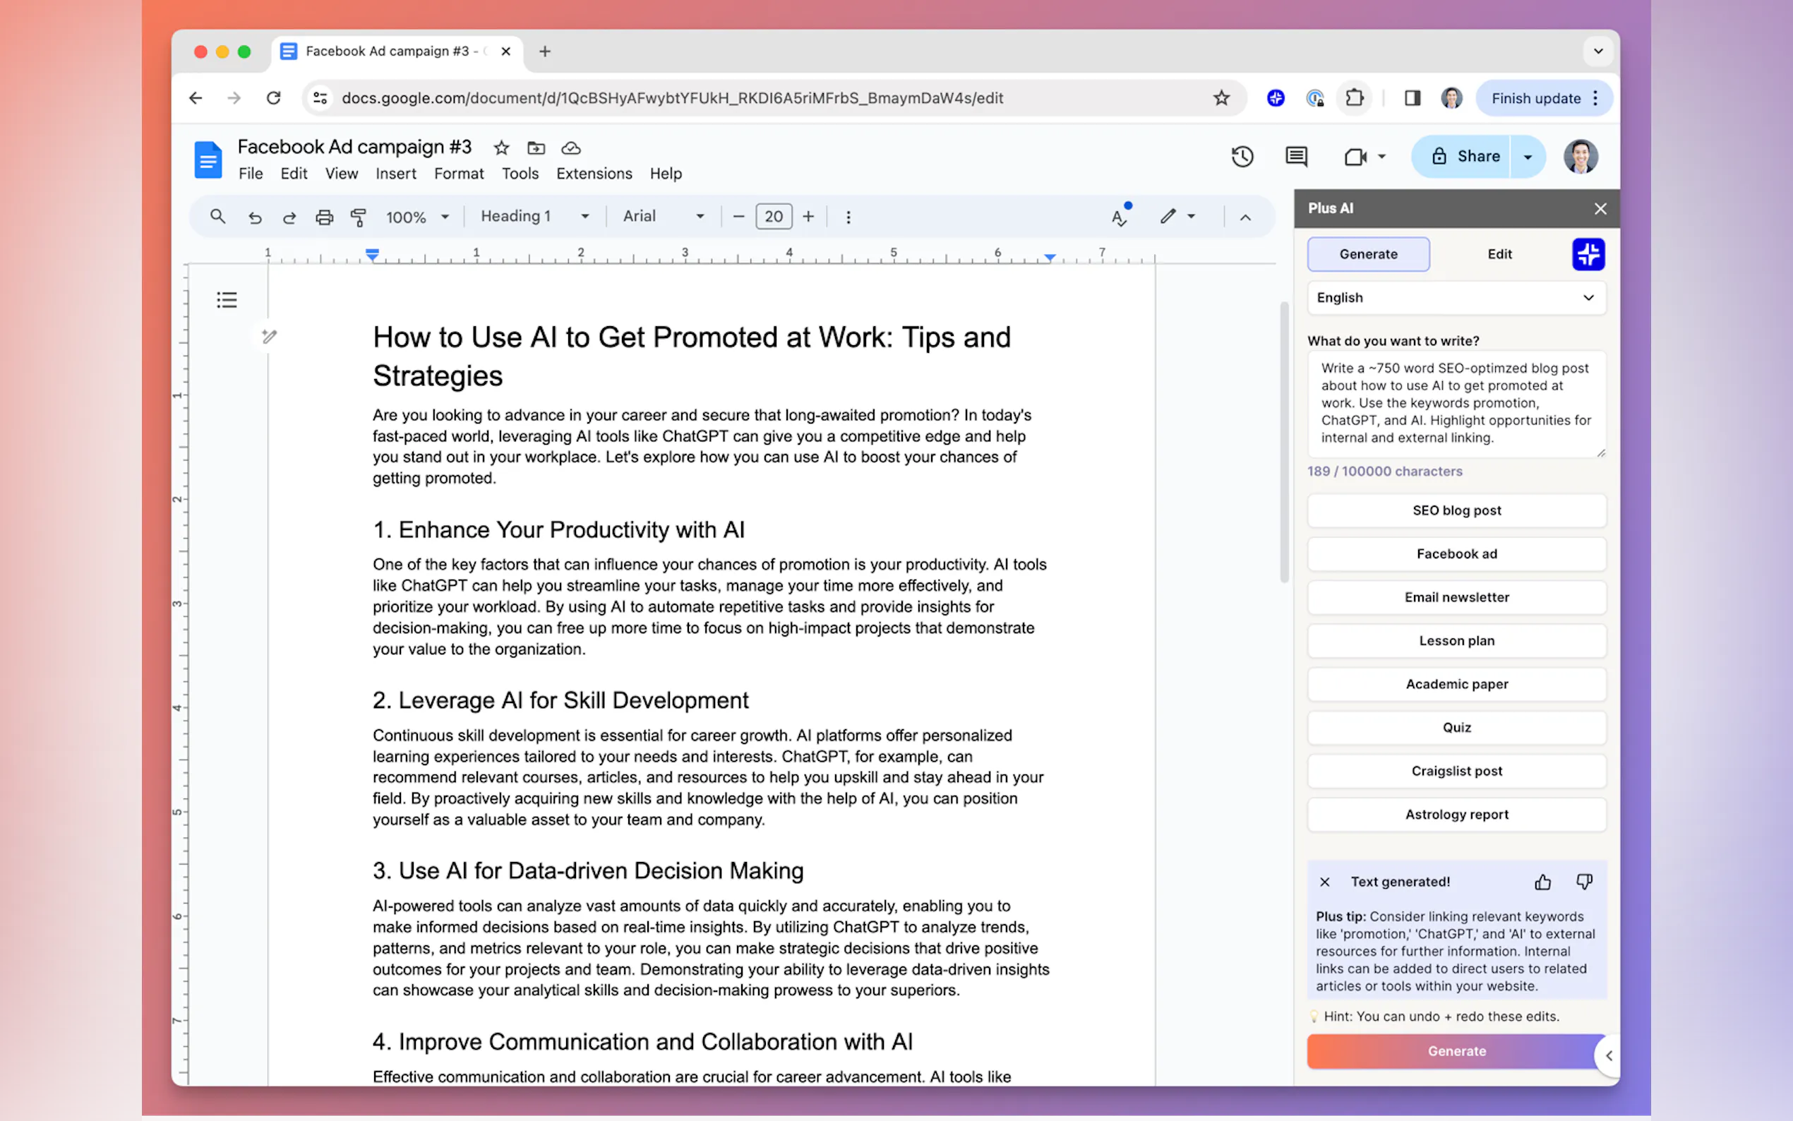This screenshot has width=1793, height=1121.
Task: Open Google account avatar in Docs
Action: pyautogui.click(x=1581, y=157)
